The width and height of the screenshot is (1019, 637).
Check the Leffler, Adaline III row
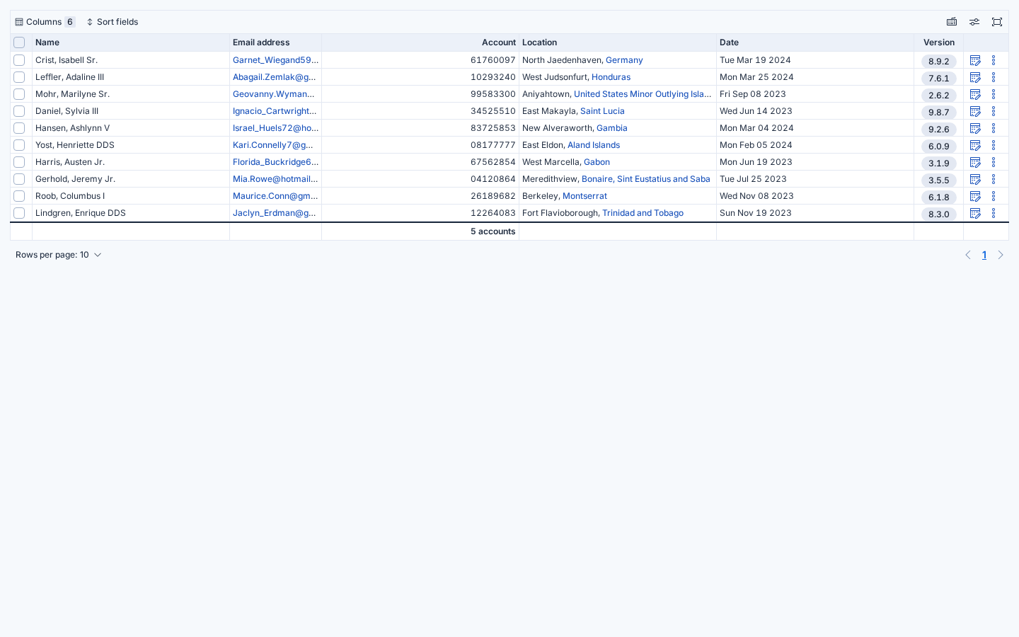19,77
